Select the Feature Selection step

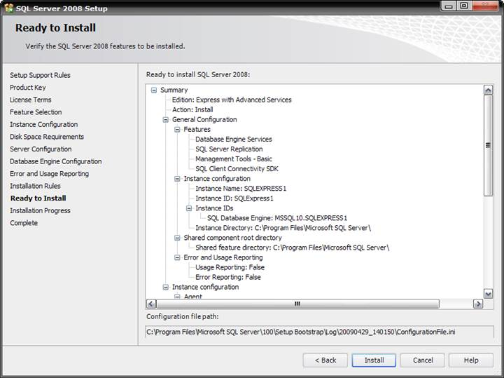36,112
